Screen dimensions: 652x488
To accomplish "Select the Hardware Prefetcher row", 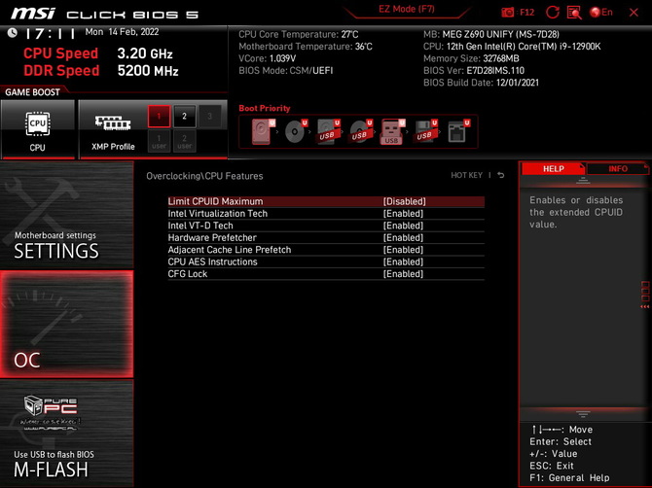I will coord(326,237).
